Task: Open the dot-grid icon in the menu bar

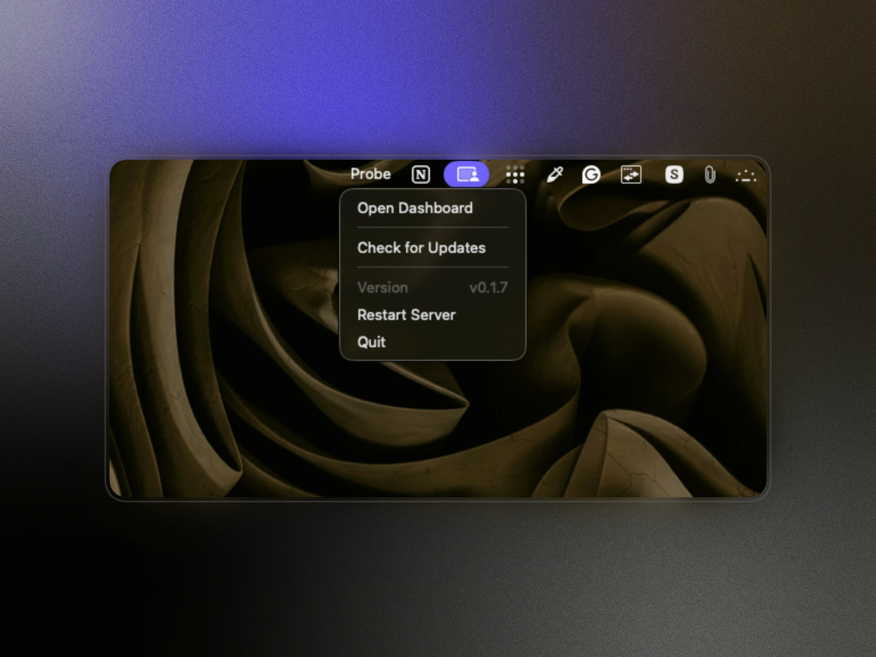Action: click(515, 174)
